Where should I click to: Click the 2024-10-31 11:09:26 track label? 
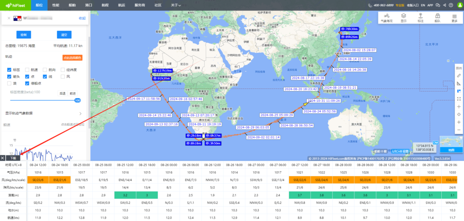324,101
